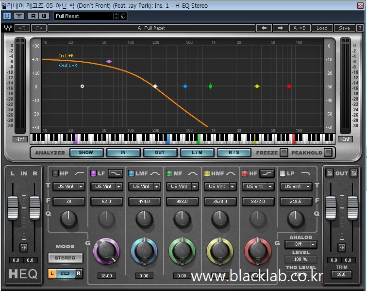This screenshot has height=291, width=367.
Task: Copy setup A to B
Action: tap(300, 28)
